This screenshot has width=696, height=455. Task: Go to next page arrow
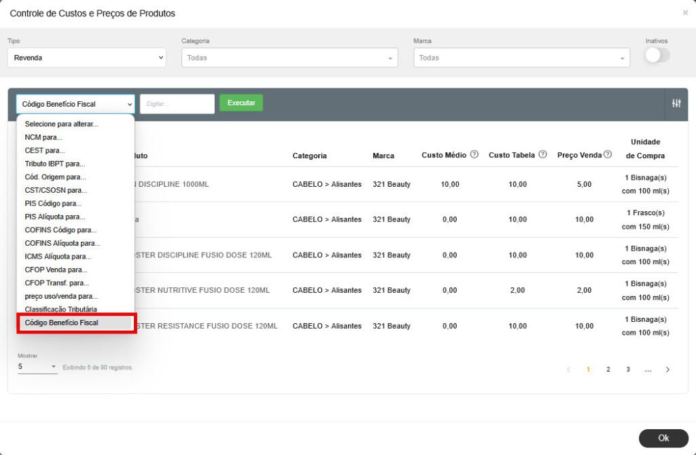click(667, 369)
